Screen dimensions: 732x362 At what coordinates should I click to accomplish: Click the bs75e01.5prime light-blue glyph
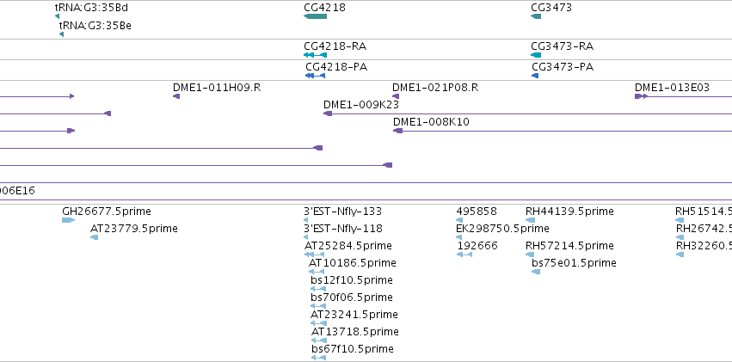pyautogui.click(x=536, y=272)
